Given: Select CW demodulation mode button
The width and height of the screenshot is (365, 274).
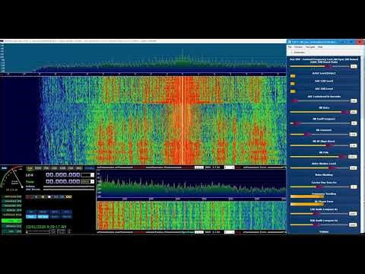Looking at the screenshot, I should pos(71,168).
